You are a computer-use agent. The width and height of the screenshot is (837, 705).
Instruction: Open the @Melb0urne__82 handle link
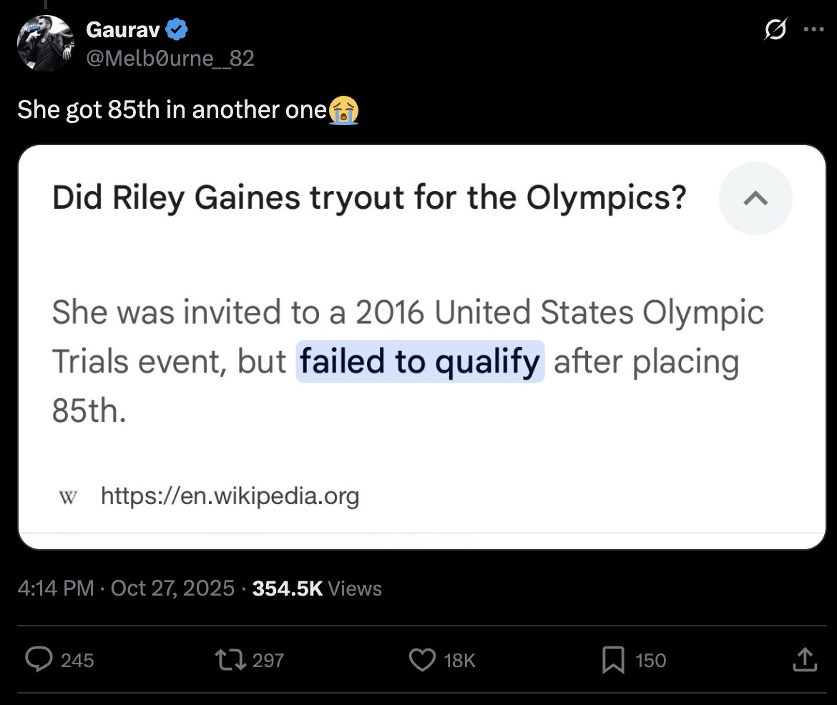pos(170,57)
